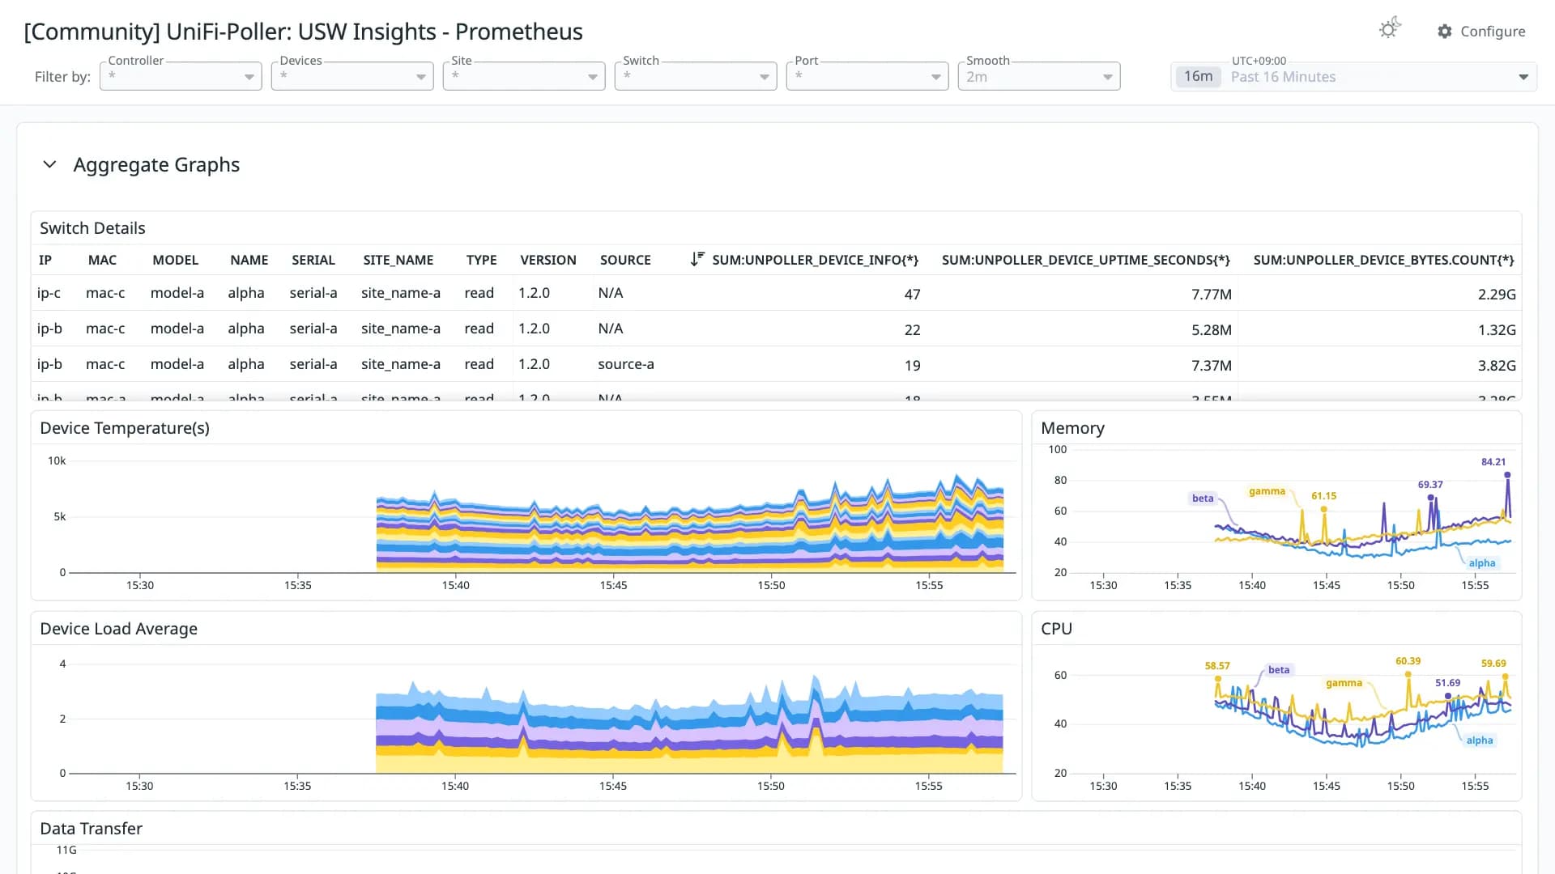Click the 7.37M uptime value
Image resolution: width=1555 pixels, height=874 pixels.
pos(1211,366)
